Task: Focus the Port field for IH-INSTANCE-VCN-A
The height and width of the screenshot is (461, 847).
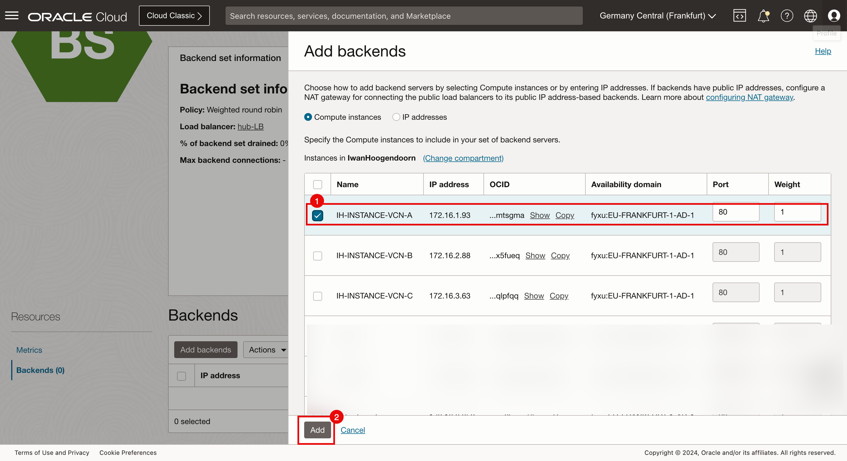Action: [x=736, y=212]
